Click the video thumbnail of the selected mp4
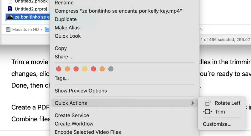Screen dimensions: 251x136 (10, 17)
